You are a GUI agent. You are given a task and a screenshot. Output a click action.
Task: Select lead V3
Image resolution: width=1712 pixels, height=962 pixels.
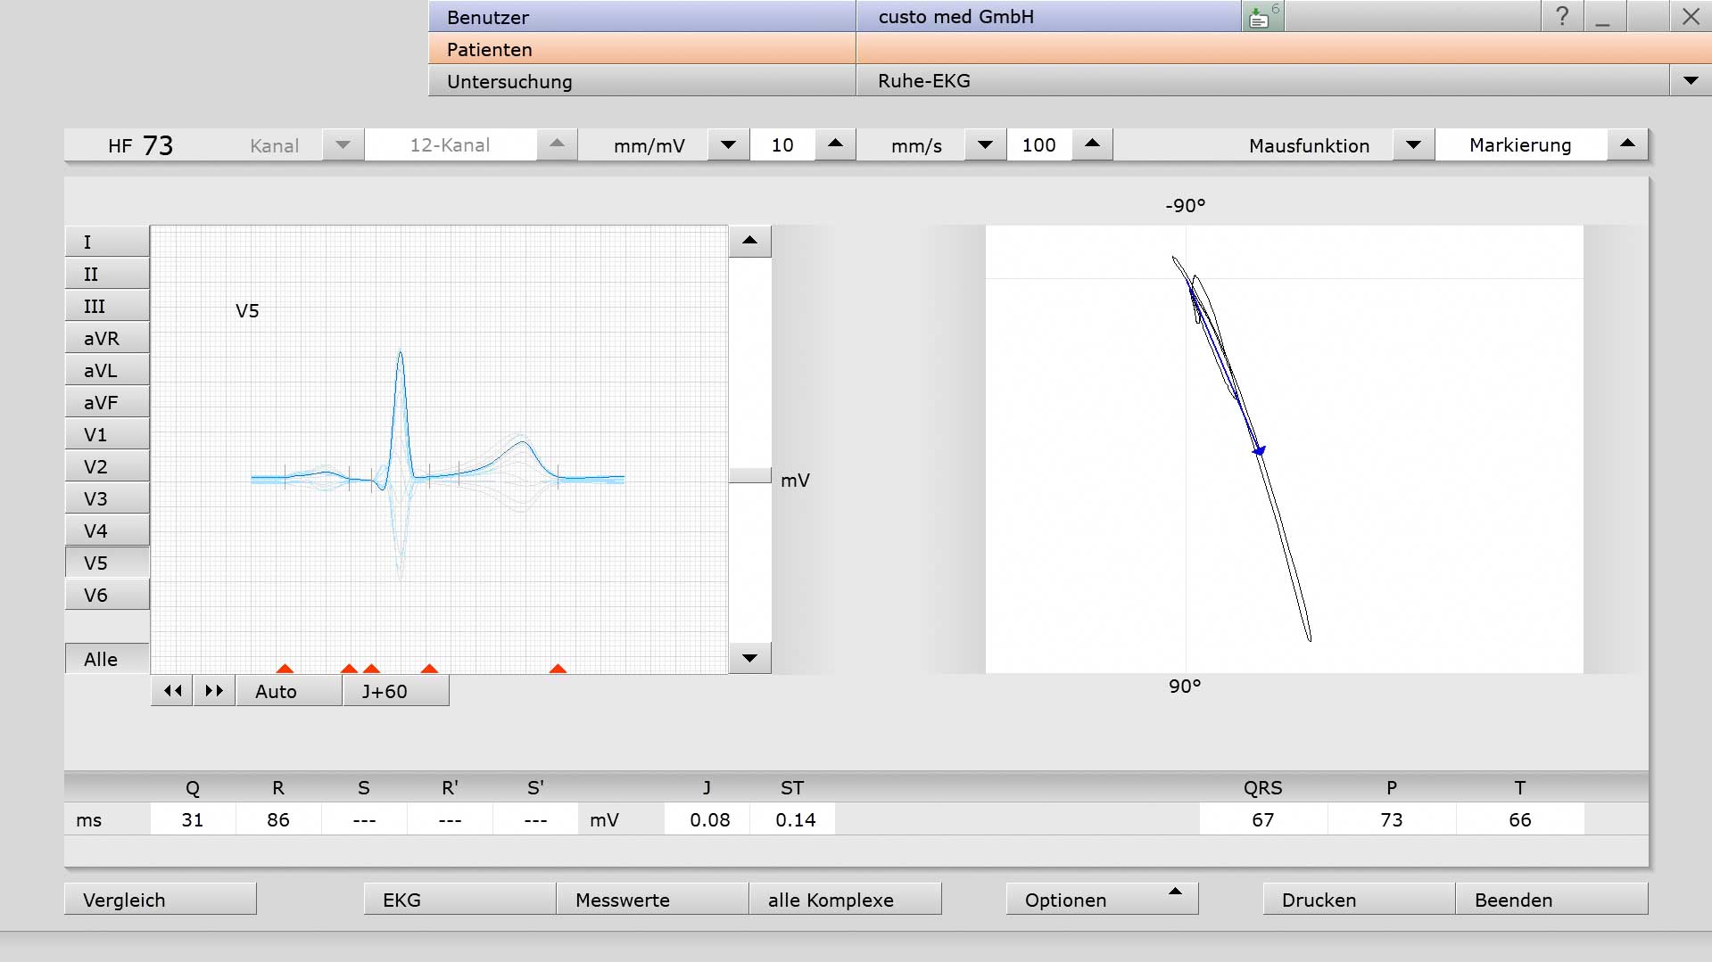tap(107, 498)
